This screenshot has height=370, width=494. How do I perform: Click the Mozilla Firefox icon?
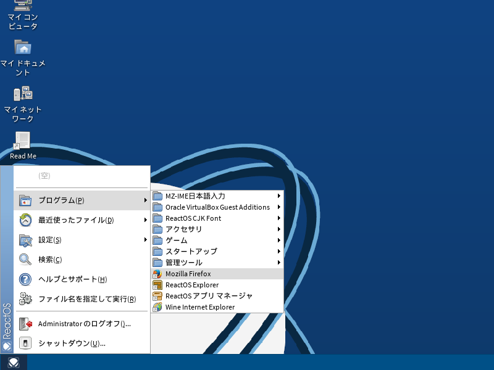tap(157, 274)
